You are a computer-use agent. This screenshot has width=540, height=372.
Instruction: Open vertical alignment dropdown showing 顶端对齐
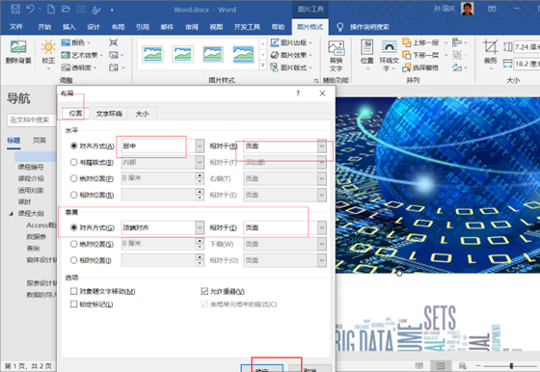pyautogui.click(x=200, y=227)
